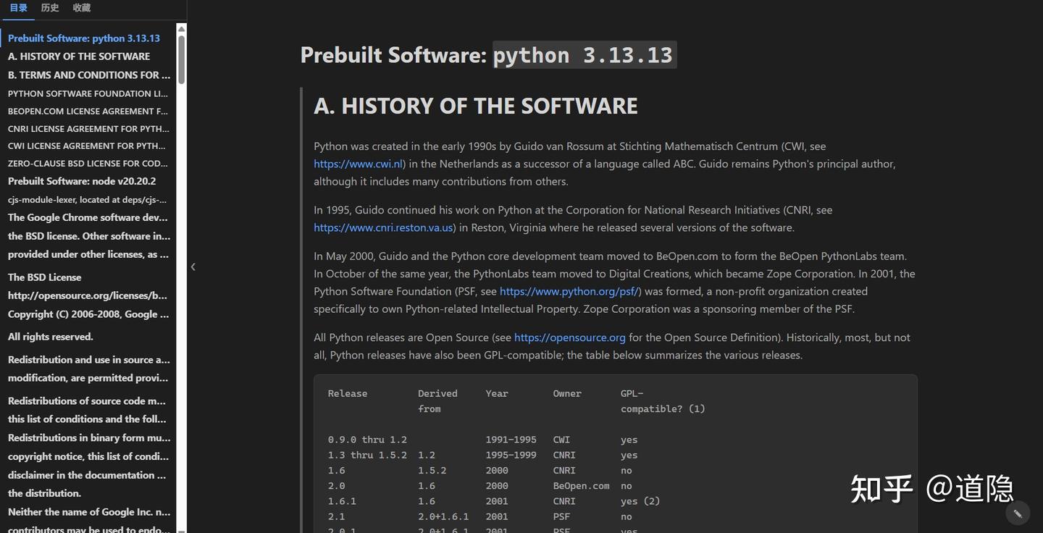The image size is (1043, 533).
Task: Go to 'A. HISTORY OF THE SOFTWARE' outline entry
Action: pyautogui.click(x=79, y=56)
